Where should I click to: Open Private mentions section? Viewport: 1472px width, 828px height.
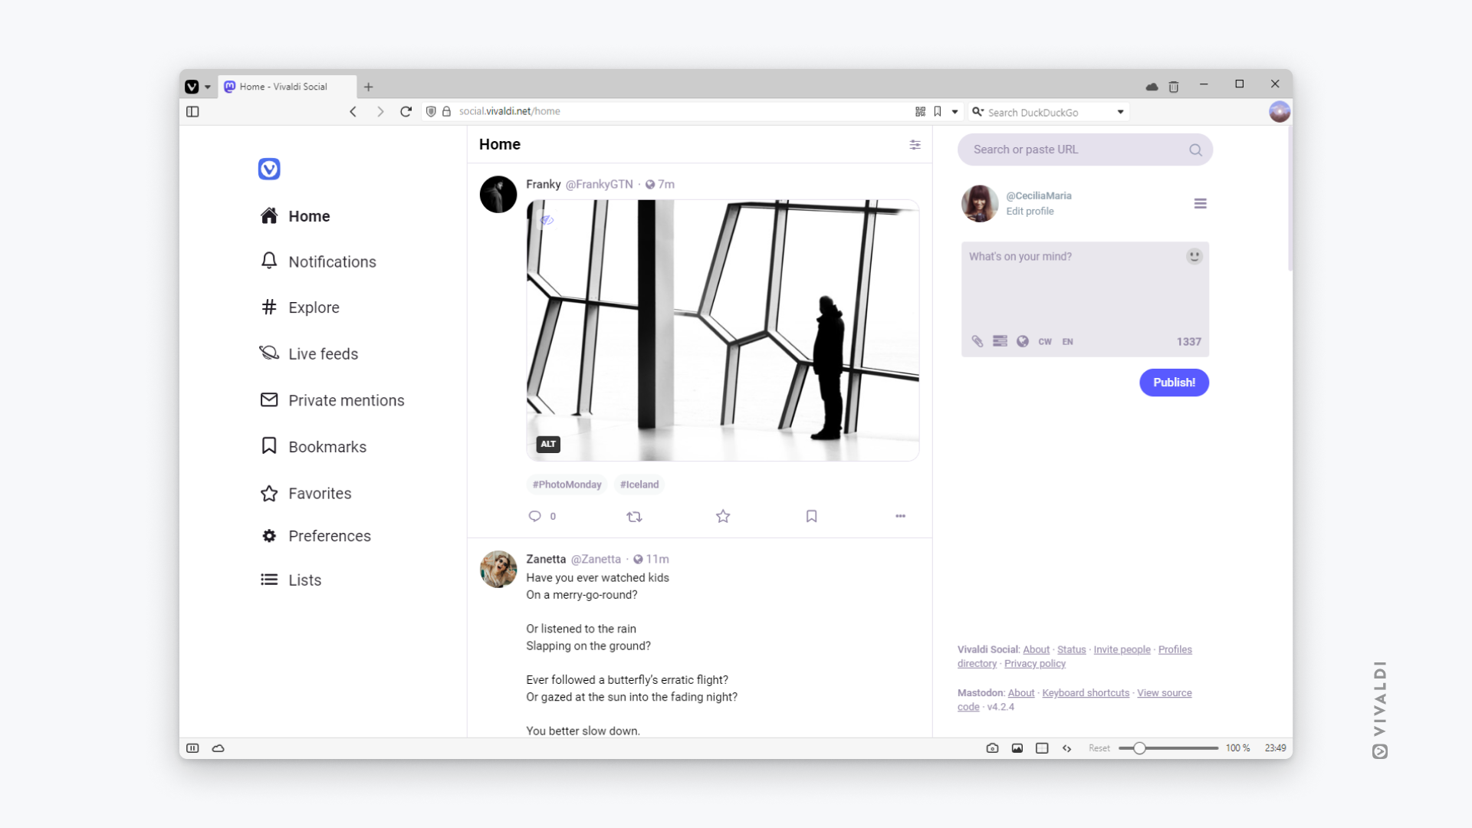(346, 399)
